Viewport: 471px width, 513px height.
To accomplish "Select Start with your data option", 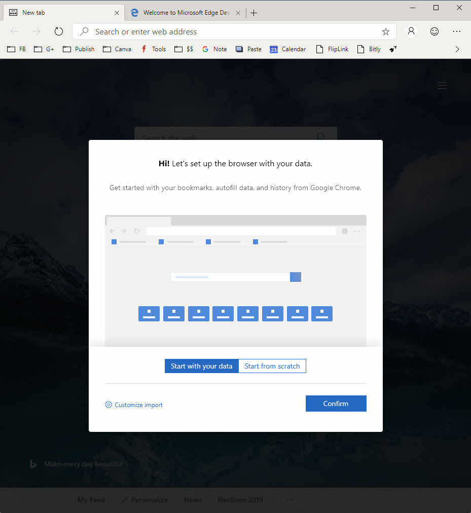I will (x=202, y=366).
